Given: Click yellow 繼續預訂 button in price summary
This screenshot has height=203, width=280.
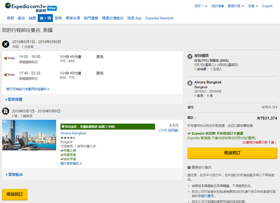Looking at the screenshot, I should 232,153.
